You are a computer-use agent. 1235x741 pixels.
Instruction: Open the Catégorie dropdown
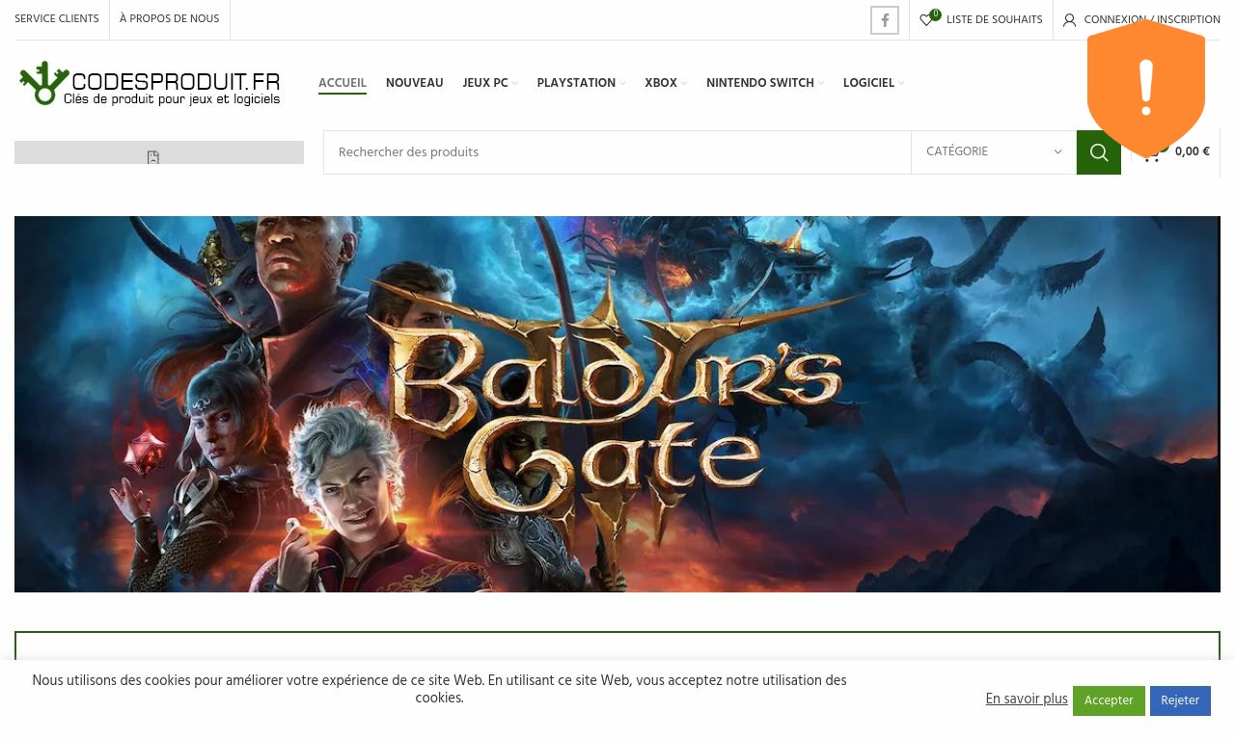(994, 152)
